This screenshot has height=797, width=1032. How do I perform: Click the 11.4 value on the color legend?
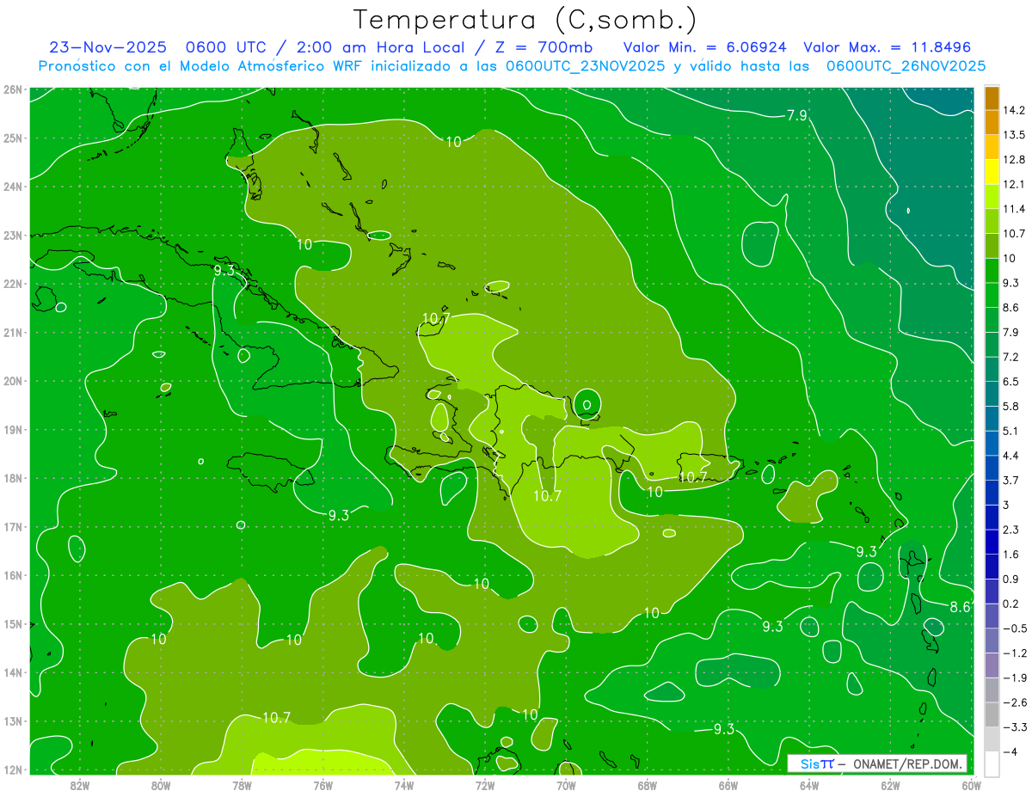[x=1014, y=209]
